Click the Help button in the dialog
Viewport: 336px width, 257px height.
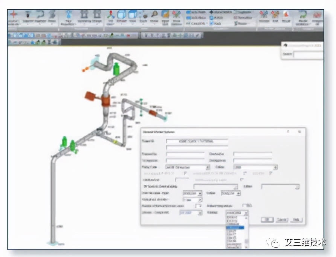tap(296, 220)
